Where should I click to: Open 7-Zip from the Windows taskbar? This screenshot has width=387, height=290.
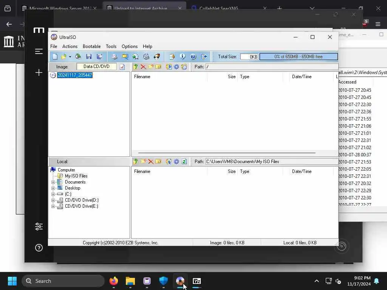click(197, 281)
